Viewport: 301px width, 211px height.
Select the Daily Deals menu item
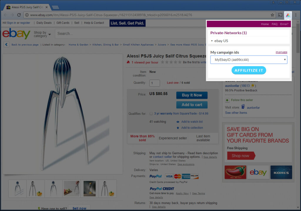(x=44, y=23)
